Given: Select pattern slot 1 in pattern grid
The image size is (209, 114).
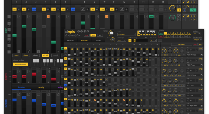Looking at the screenshot, I should [165, 33].
